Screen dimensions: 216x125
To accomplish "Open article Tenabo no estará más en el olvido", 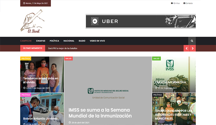I will tap(41, 80).
